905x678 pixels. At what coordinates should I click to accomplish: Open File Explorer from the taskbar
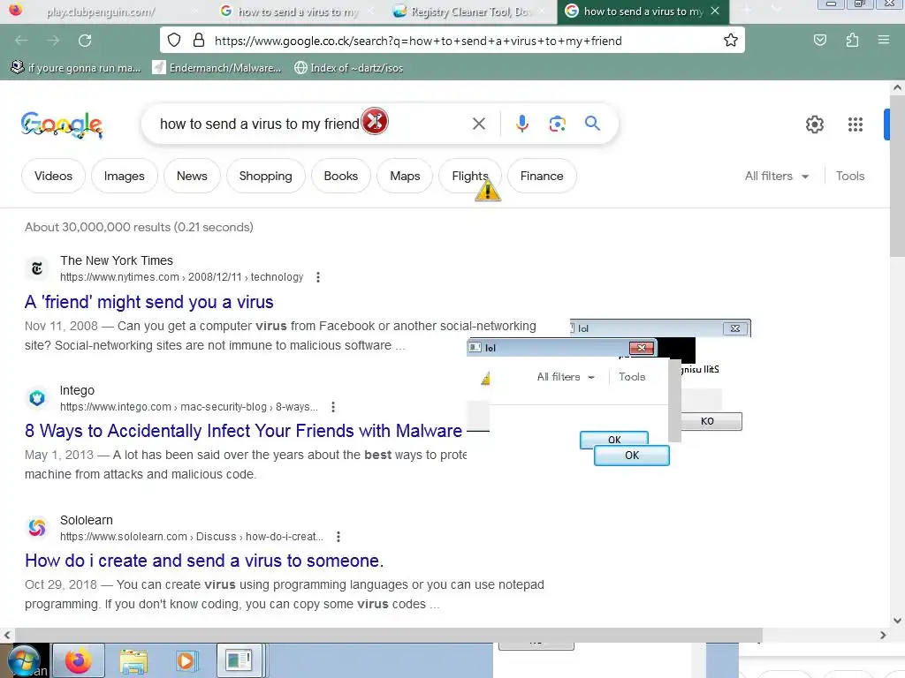[x=133, y=660]
